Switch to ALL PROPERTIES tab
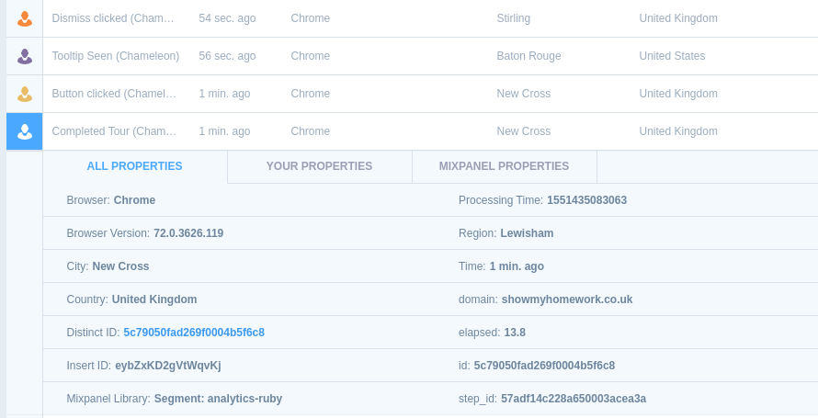 tap(134, 166)
